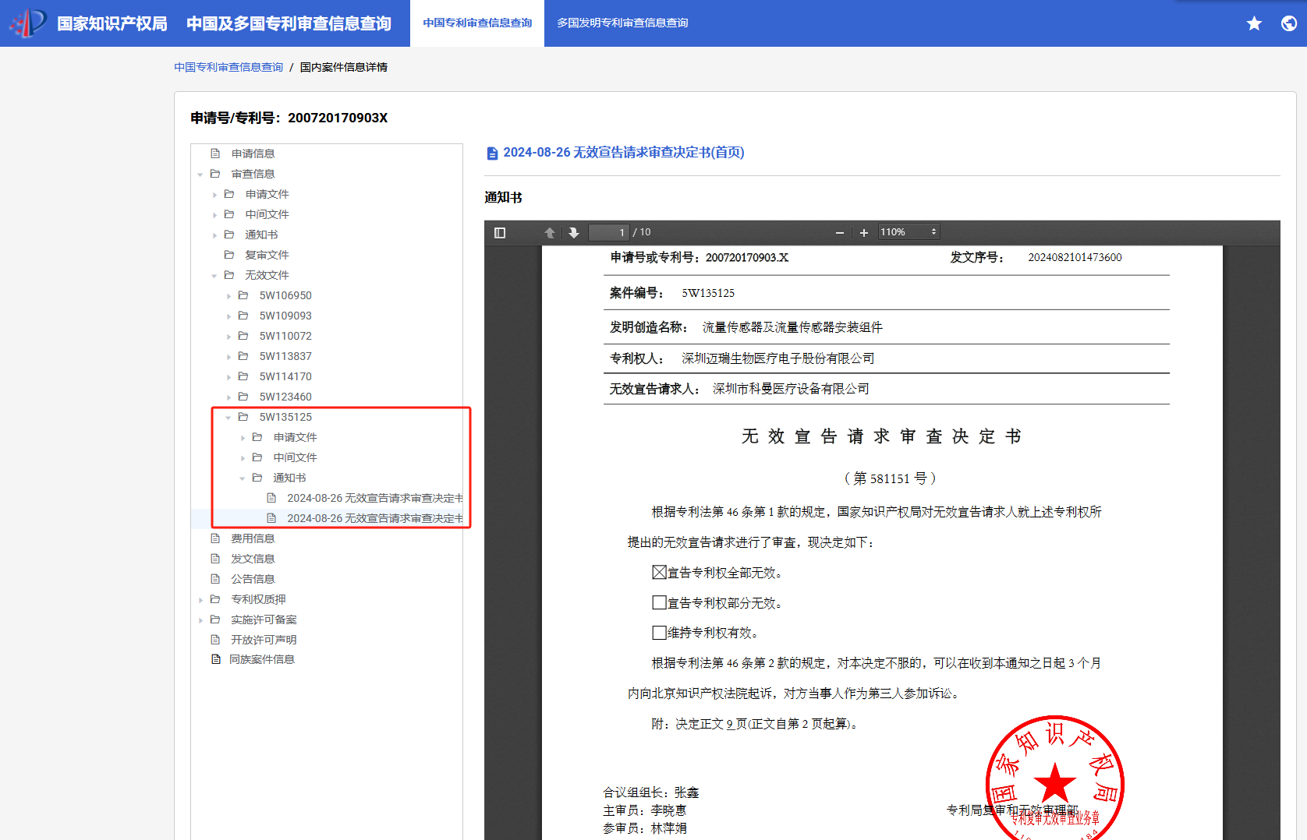Open the 110% zoom level dropdown
Viewport: 1307px width, 840px height.
909,232
